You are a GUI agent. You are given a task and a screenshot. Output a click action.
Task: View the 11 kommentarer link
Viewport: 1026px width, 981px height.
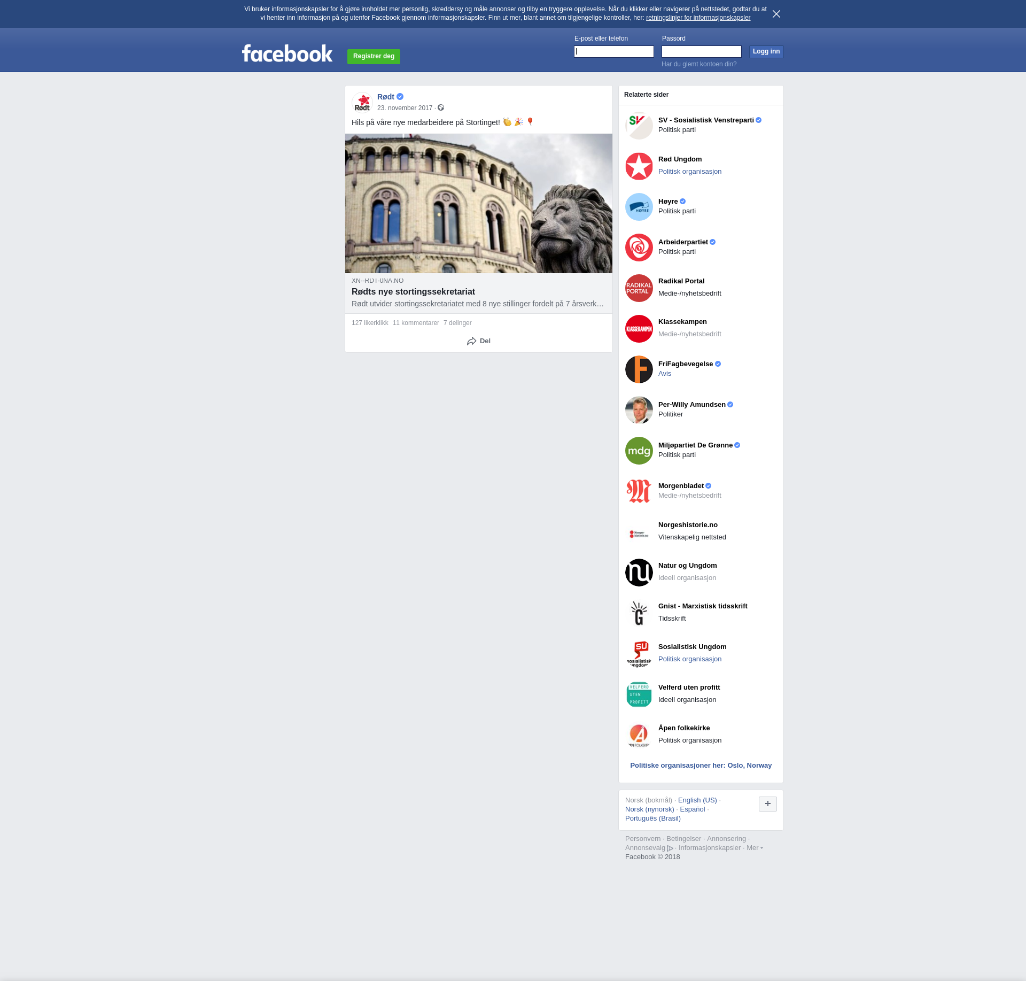[416, 323]
